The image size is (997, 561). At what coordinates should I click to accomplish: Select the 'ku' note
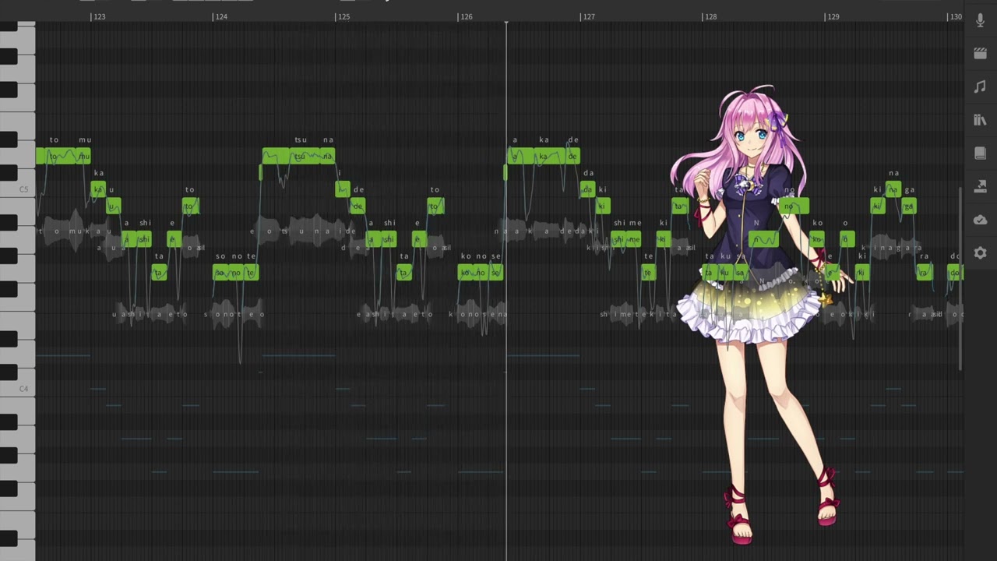click(724, 273)
